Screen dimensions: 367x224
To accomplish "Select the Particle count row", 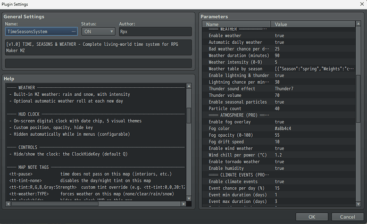I will tap(279, 109).
